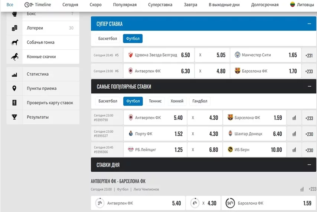The image size is (317, 212).
Task: Collapse the Ставки дня section
Action: pos(309,165)
